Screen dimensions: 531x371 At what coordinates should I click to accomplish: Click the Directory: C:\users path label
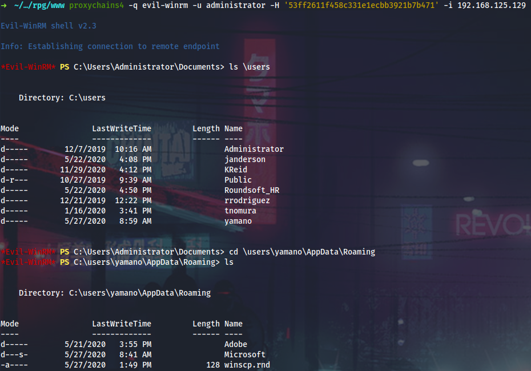tap(61, 98)
